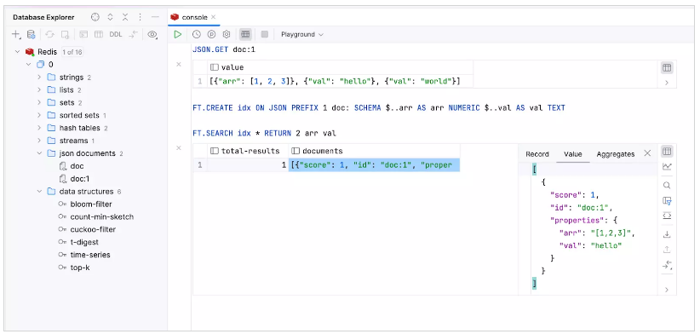700x334 pixels.
Task: Click the download/export data icon
Action: click(667, 234)
